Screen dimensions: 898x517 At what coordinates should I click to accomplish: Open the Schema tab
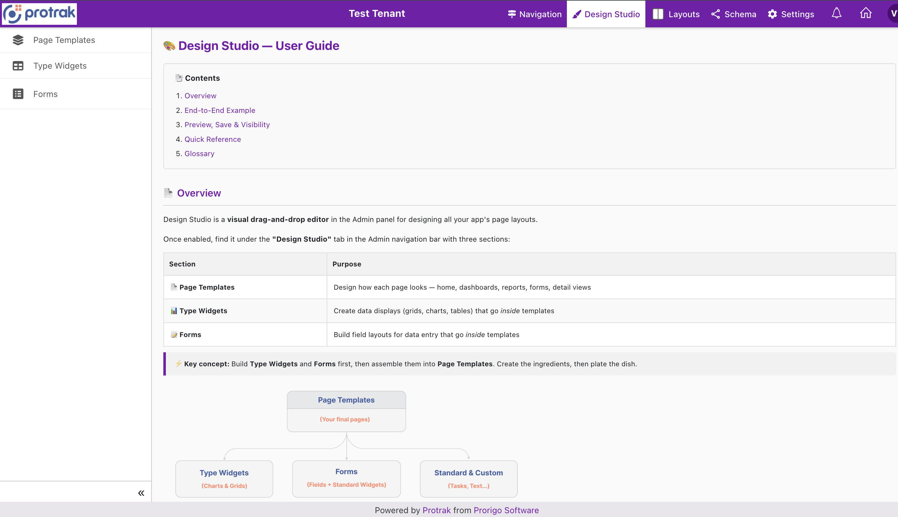(733, 14)
